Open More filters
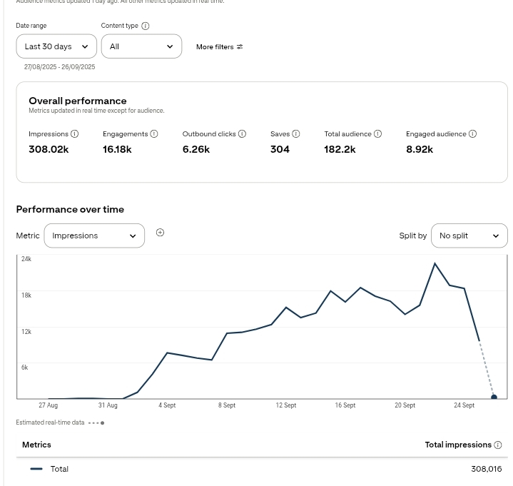The width and height of the screenshot is (513, 486). pyautogui.click(x=220, y=47)
